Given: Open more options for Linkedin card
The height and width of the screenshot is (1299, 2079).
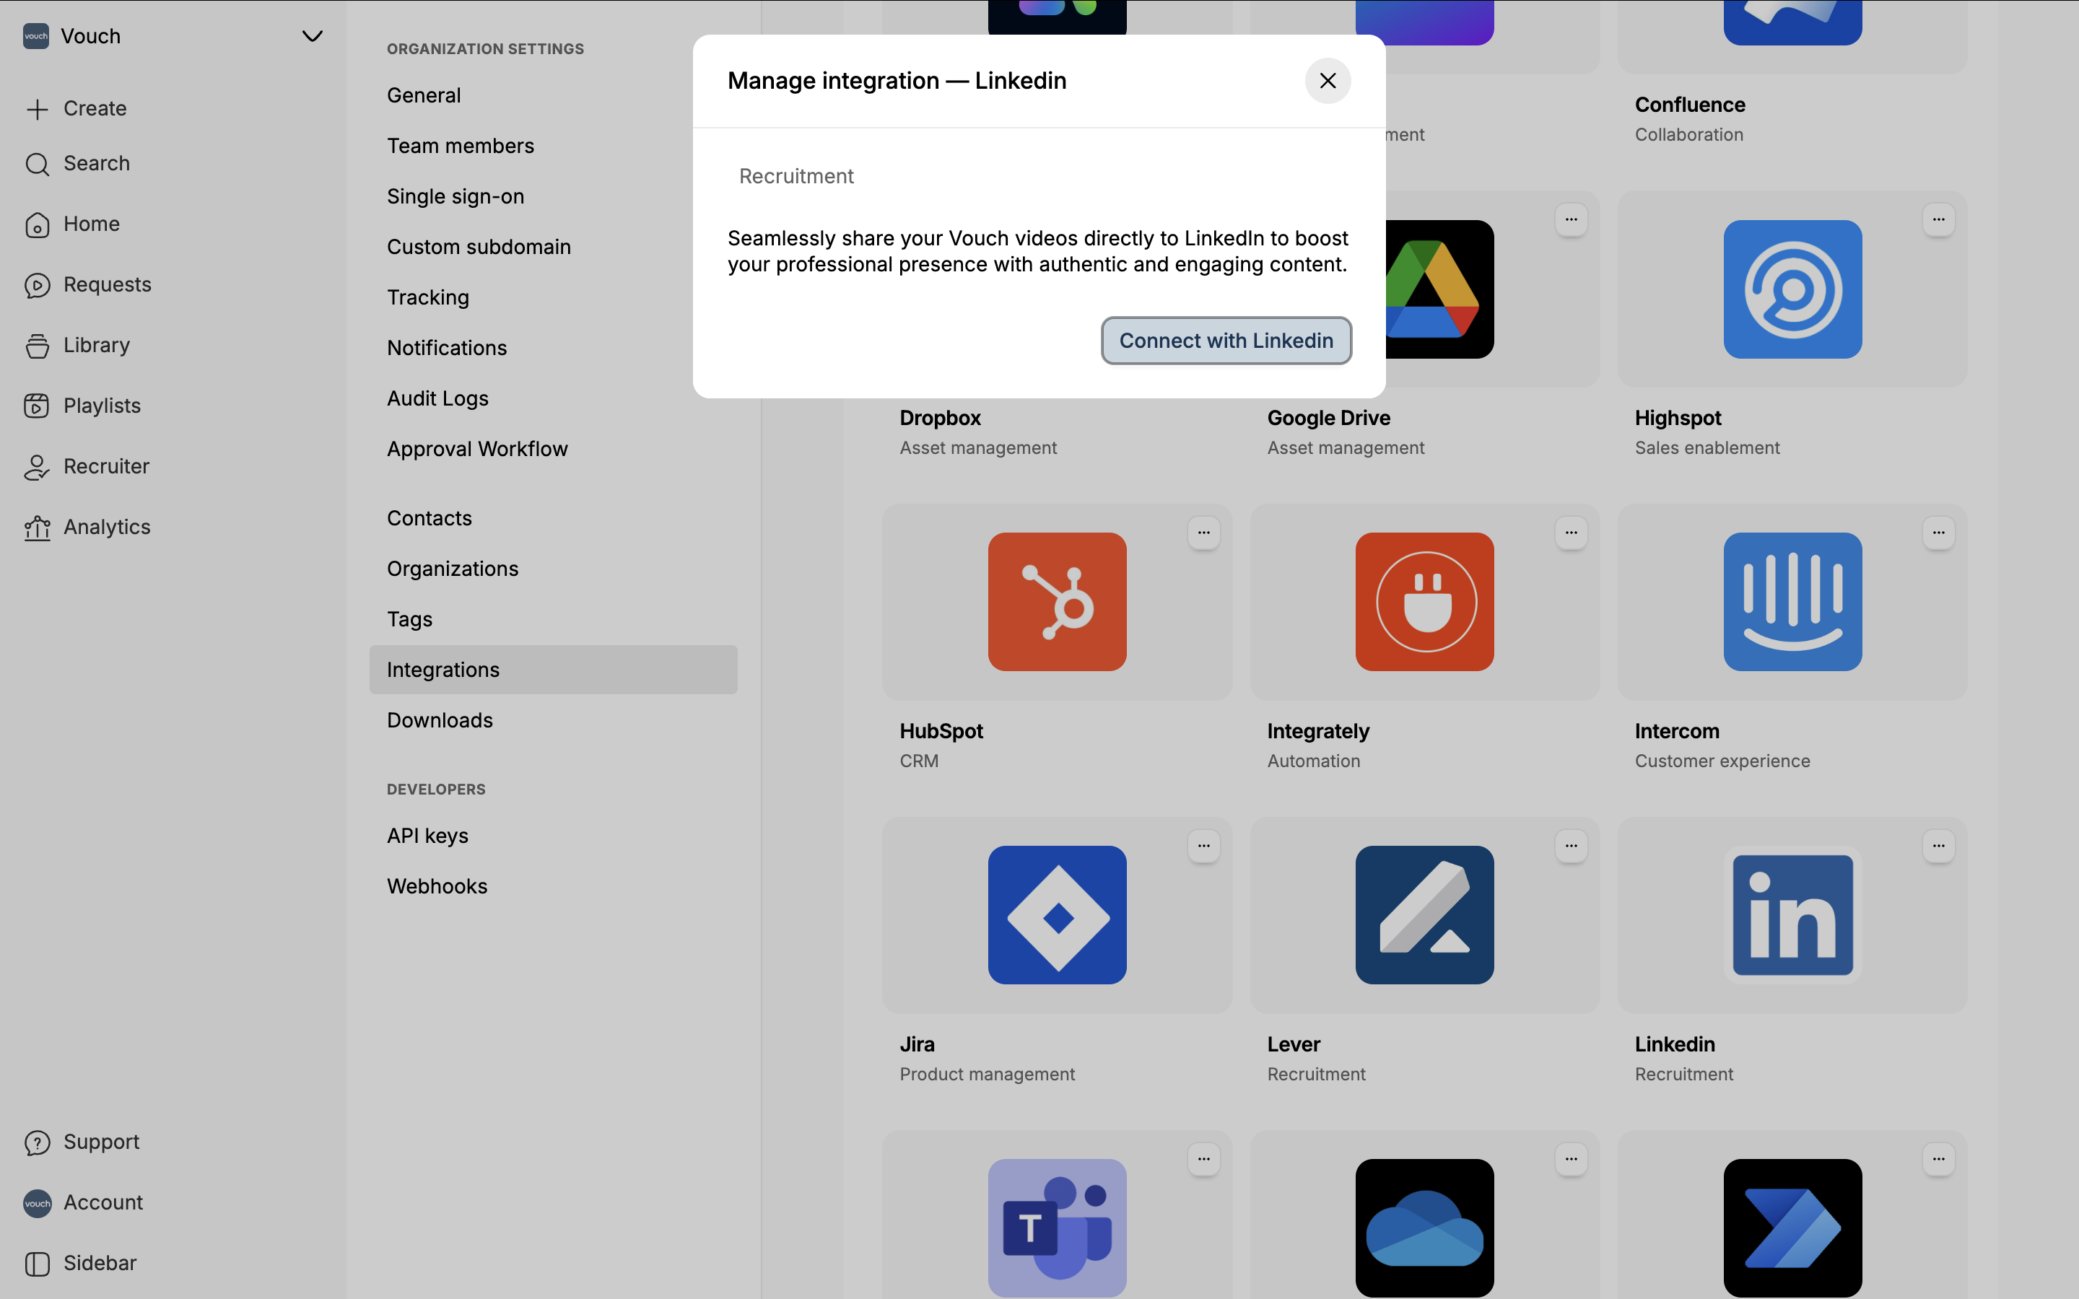Looking at the screenshot, I should (x=1939, y=847).
